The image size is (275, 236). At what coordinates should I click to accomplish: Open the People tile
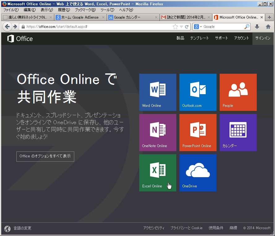click(x=238, y=92)
